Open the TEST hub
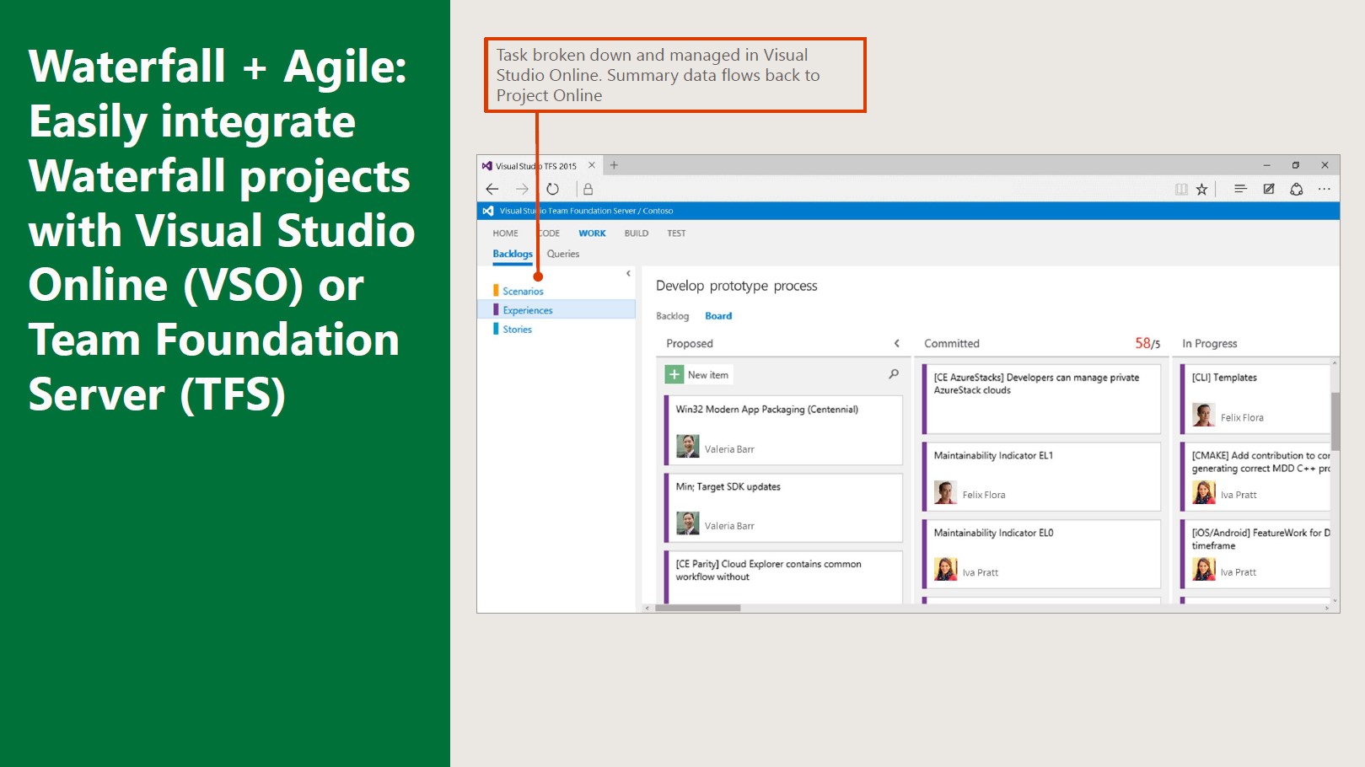This screenshot has width=1365, height=767. (x=676, y=233)
